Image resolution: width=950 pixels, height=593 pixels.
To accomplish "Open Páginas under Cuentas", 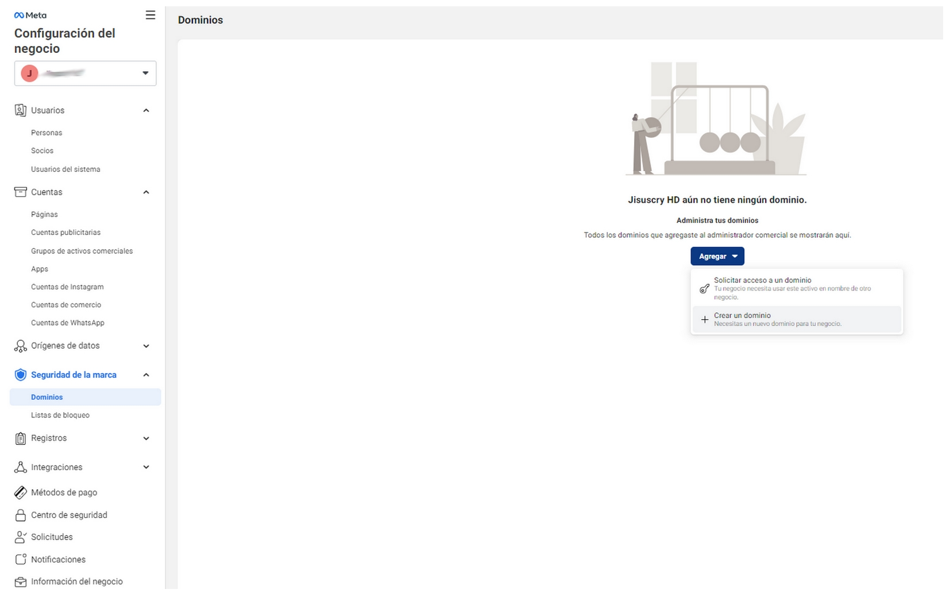I will (x=44, y=214).
